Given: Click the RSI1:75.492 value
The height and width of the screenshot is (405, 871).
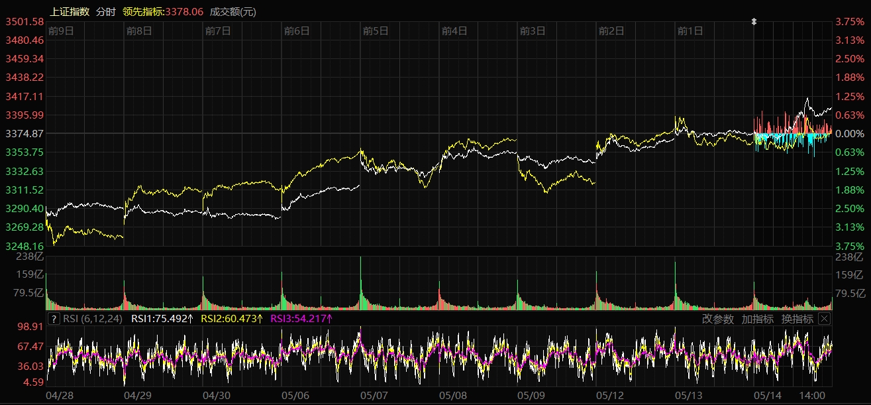Looking at the screenshot, I should [x=162, y=319].
